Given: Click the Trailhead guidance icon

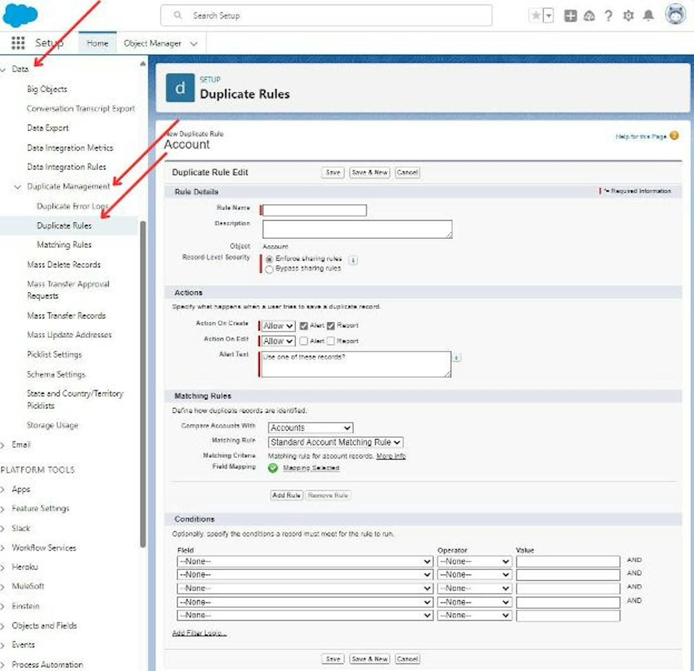Looking at the screenshot, I should click(589, 16).
